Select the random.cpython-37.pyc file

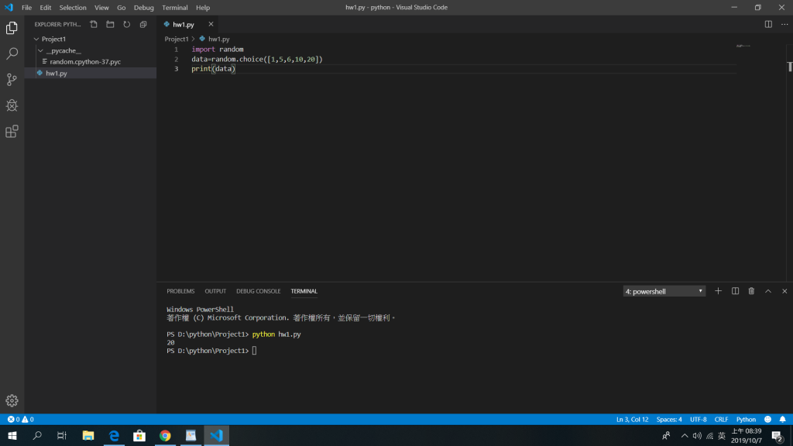coord(85,62)
